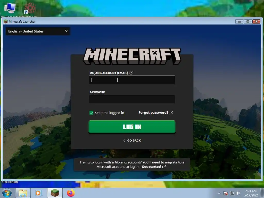The image size is (264, 198).
Task: Open the help icon next to Mojang Account (Email)
Action: (131, 73)
